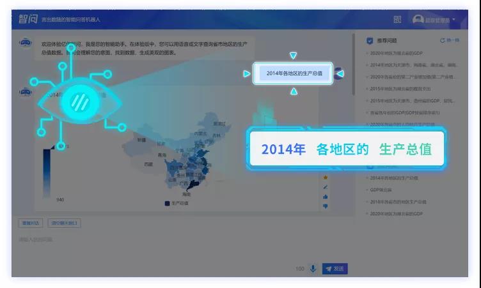Open the grid apps icon in header

point(397,20)
